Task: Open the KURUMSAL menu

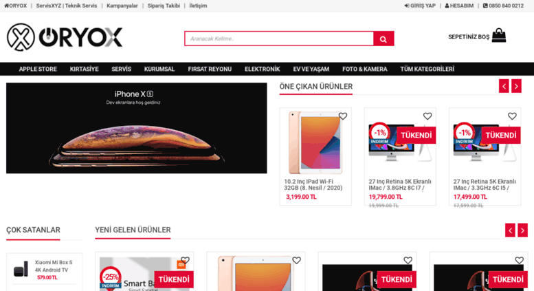Action: pos(159,69)
